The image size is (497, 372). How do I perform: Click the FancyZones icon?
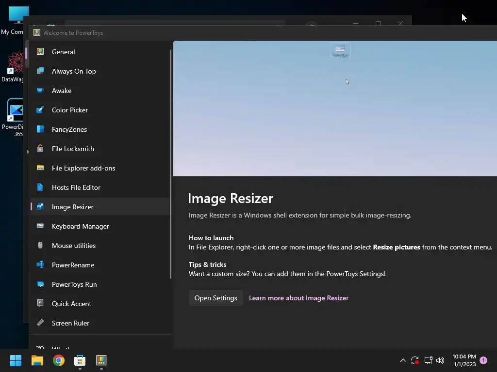[x=40, y=129]
